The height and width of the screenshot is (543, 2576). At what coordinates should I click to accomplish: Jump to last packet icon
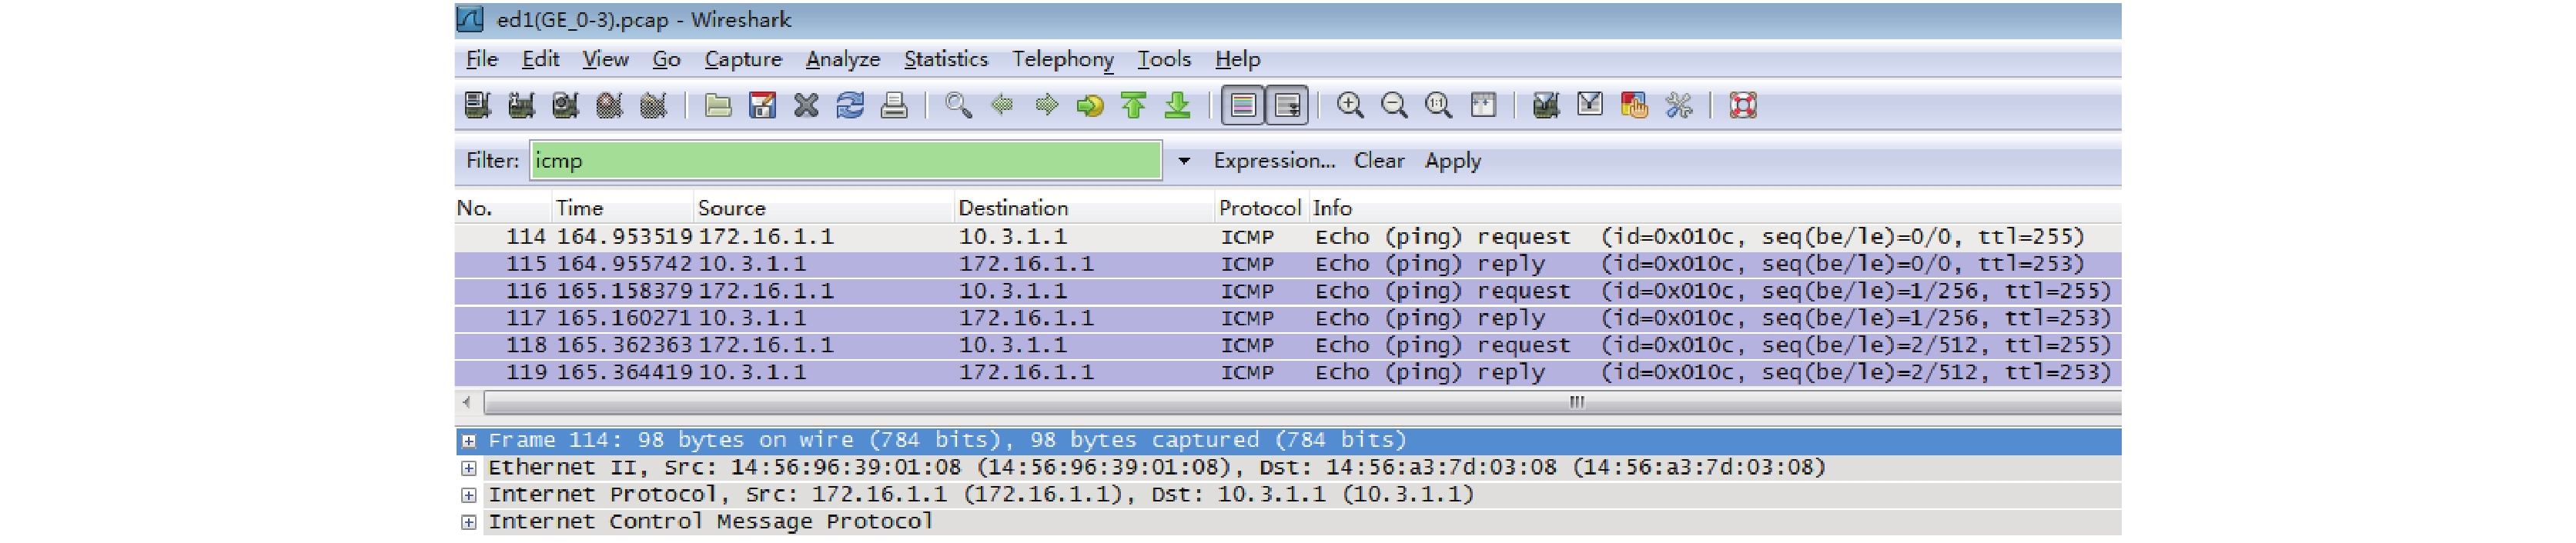(1178, 105)
